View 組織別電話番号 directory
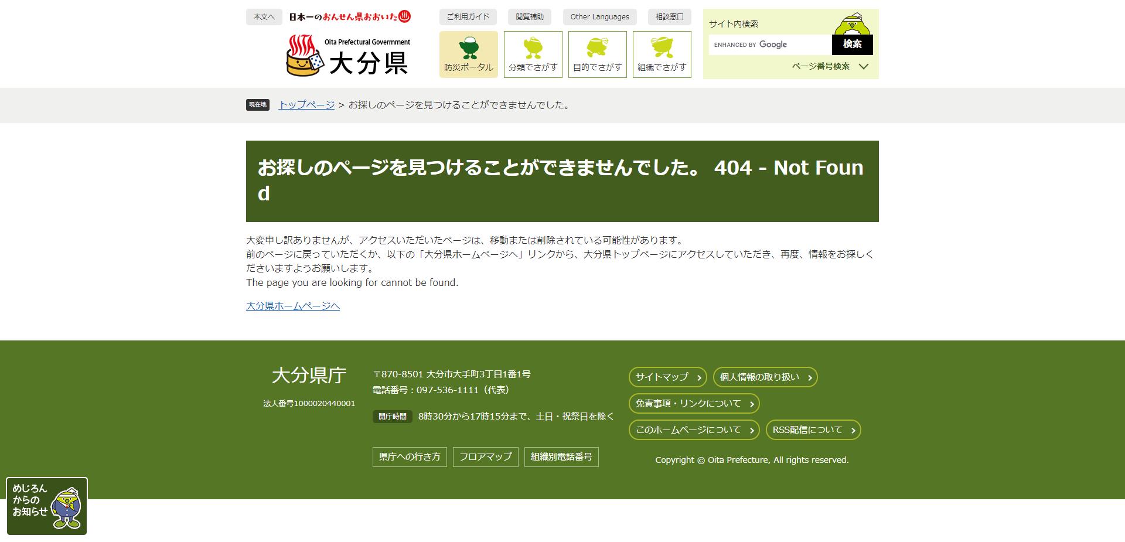The height and width of the screenshot is (542, 1125). click(x=561, y=457)
